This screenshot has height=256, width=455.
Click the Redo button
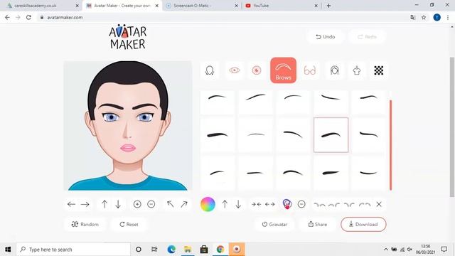click(367, 37)
